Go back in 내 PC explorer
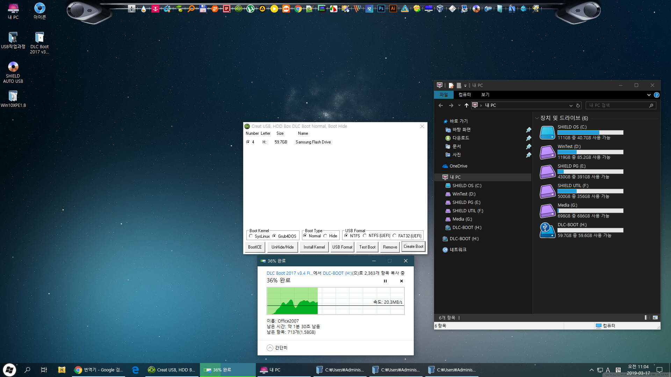 (441, 105)
